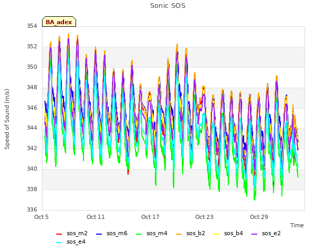Click the Oct 17 x-axis label
Screen dimensions: 336x252
point(150,217)
